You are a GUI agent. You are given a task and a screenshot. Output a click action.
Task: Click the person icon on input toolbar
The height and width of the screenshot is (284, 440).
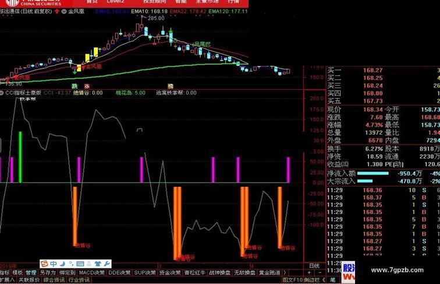[89, 264]
